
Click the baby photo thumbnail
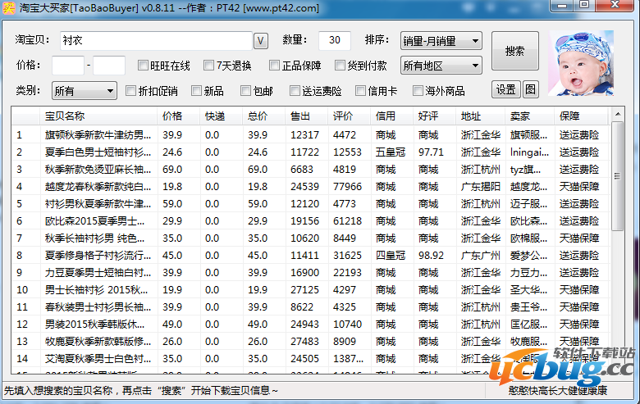pyautogui.click(x=580, y=63)
